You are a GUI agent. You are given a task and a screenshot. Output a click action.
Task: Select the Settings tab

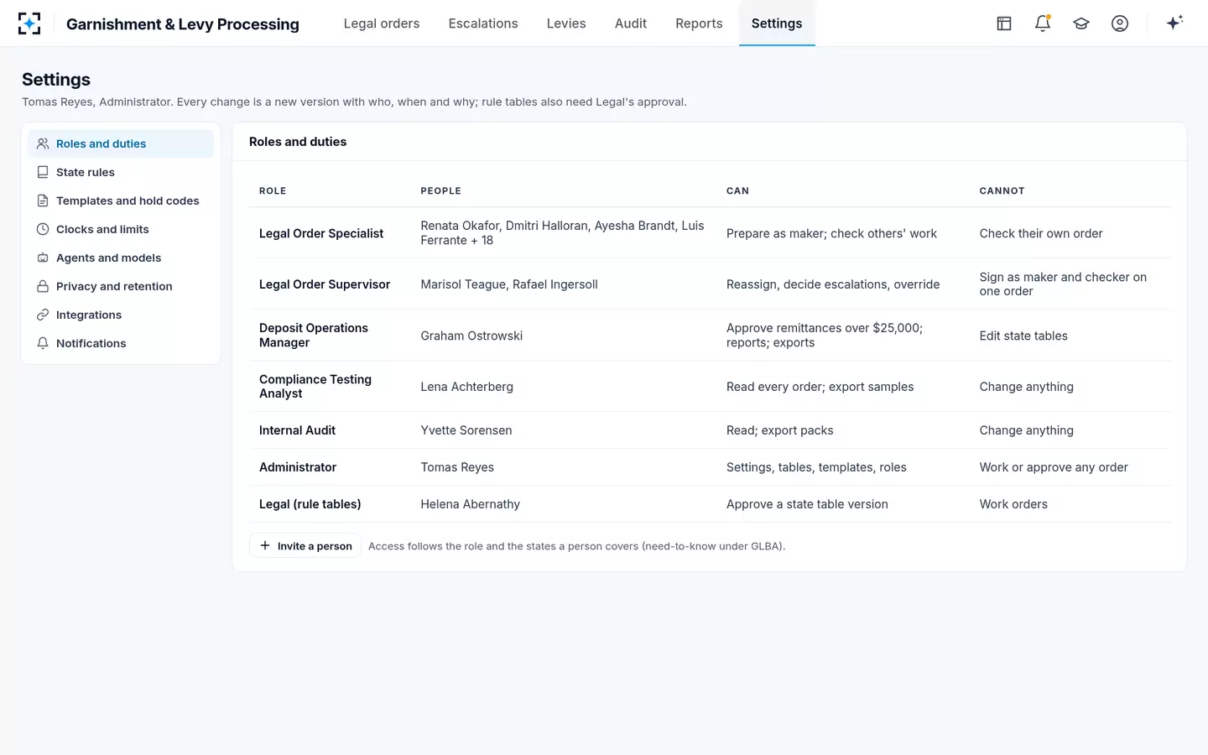(x=777, y=23)
